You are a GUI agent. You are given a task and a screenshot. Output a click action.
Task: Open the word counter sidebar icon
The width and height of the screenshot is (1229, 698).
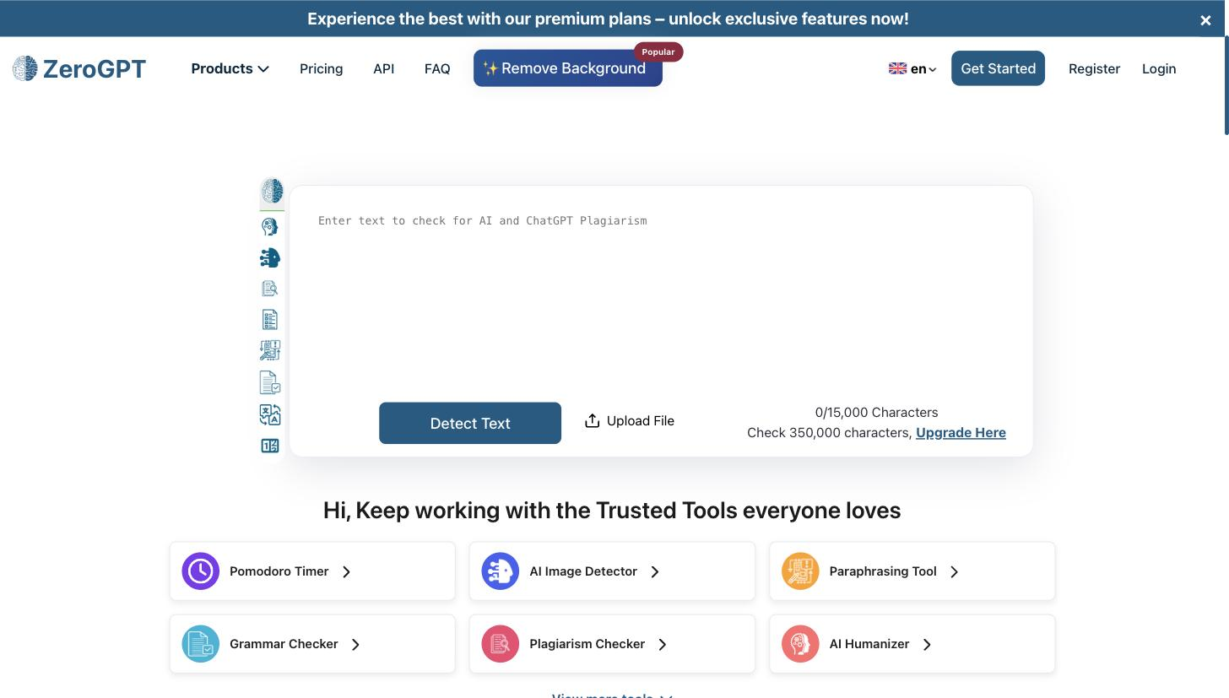270,446
